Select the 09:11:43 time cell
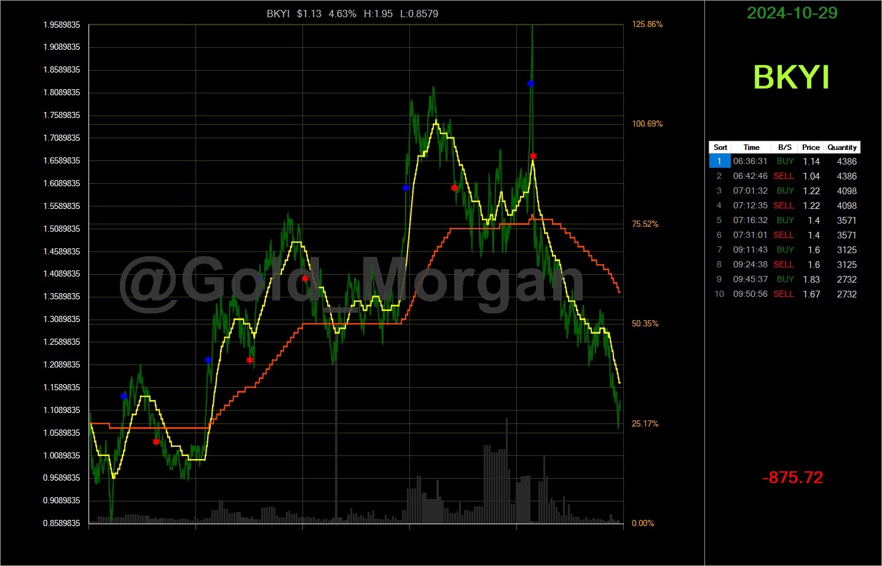Screen dimensions: 882x566 point(750,250)
